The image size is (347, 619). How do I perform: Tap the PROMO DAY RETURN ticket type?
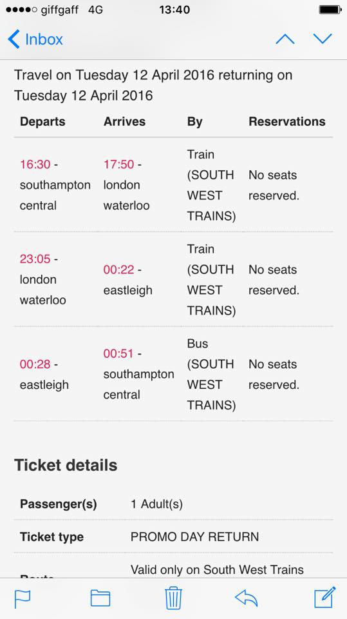click(195, 537)
